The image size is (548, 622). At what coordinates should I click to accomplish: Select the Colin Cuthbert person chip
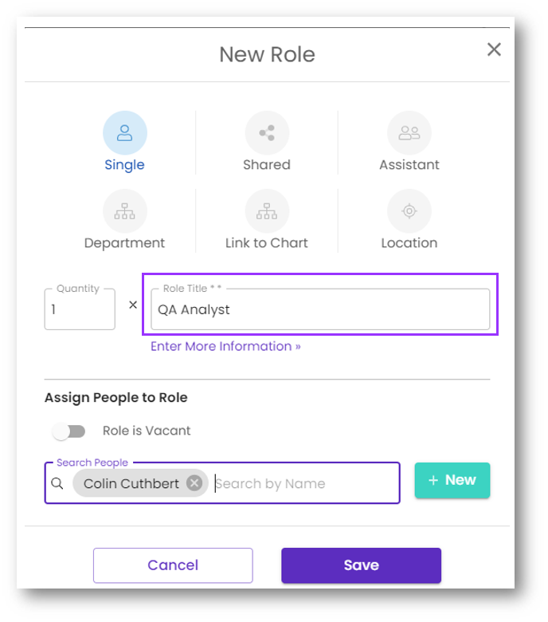point(131,483)
